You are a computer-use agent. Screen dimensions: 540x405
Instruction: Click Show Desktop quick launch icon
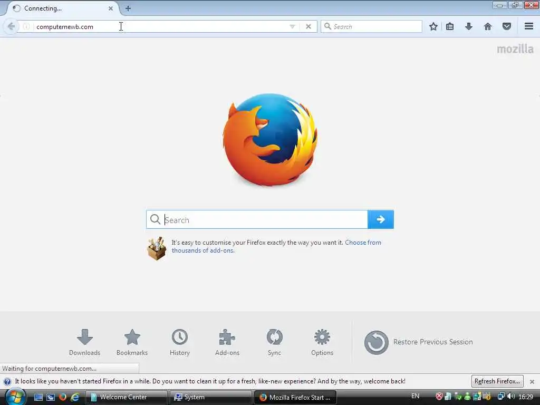click(x=38, y=398)
